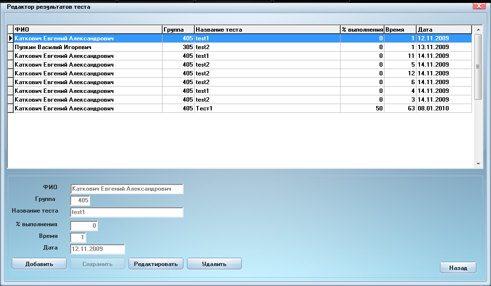Select the Дата column header

point(444,29)
